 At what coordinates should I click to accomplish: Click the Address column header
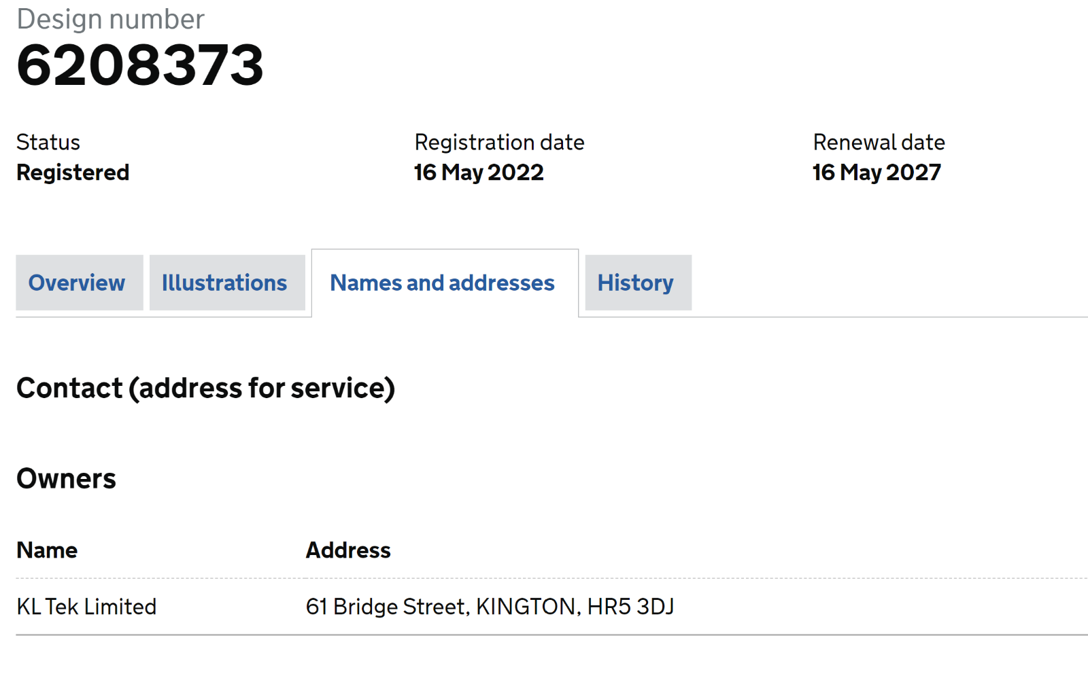348,550
